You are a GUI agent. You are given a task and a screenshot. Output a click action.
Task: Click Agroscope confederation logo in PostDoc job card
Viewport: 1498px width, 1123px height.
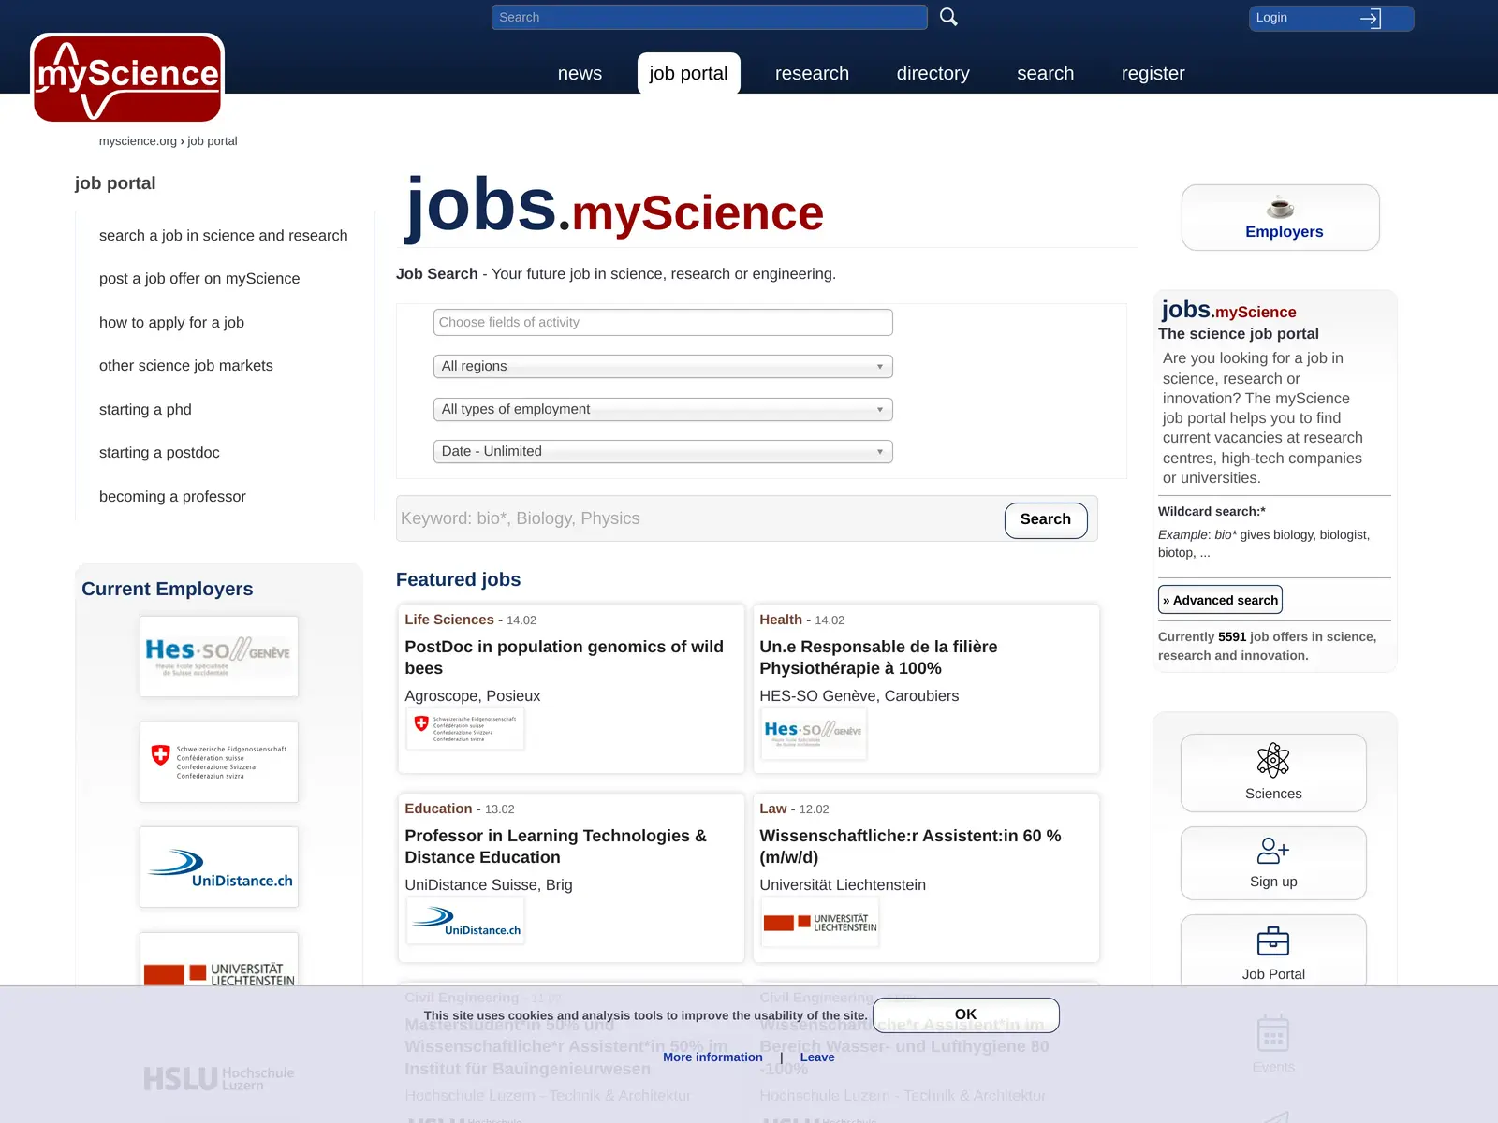tap(465, 728)
